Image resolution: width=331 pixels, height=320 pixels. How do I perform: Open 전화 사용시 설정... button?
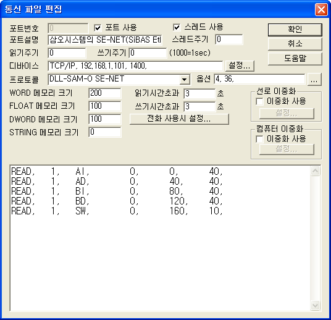[179, 119]
